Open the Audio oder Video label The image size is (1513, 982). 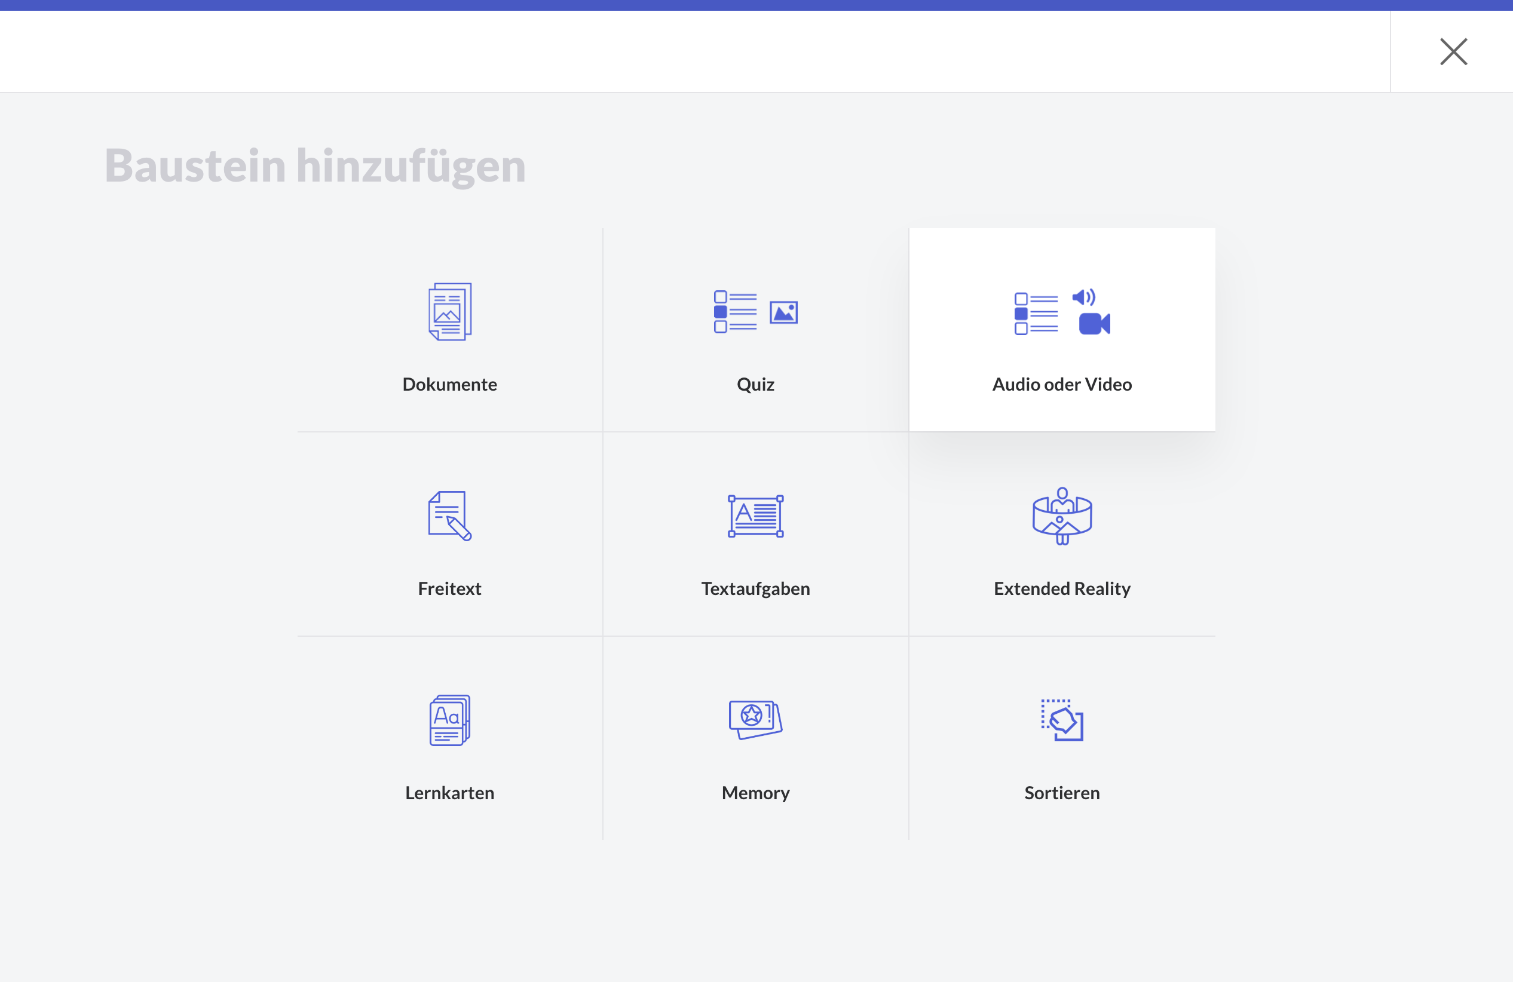(x=1062, y=384)
